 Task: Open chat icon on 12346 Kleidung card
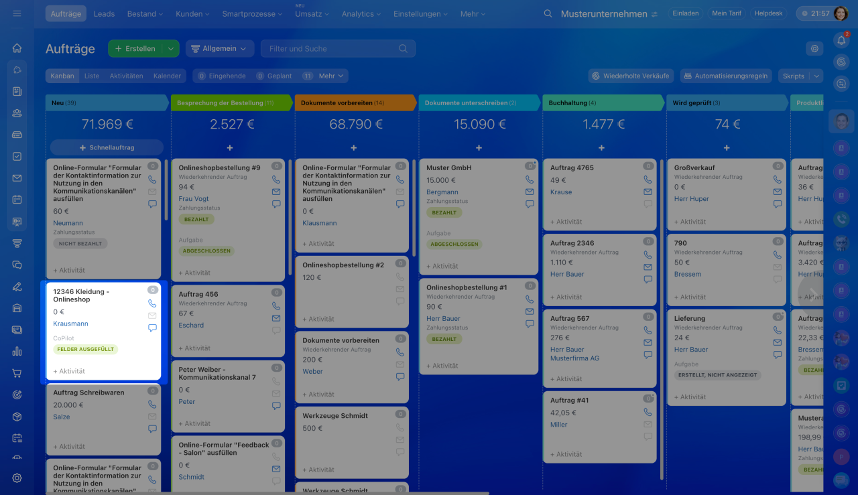click(x=152, y=328)
